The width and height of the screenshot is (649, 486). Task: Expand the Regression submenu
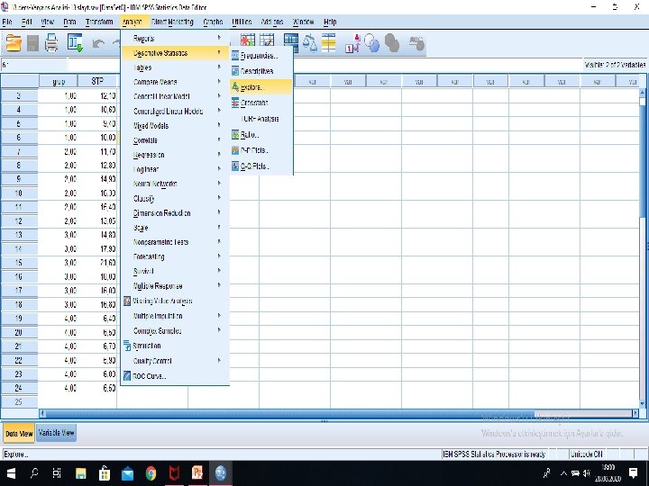(x=175, y=155)
